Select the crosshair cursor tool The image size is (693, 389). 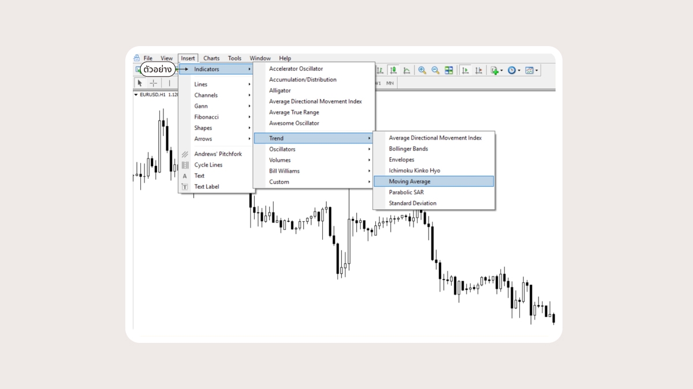[154, 83]
